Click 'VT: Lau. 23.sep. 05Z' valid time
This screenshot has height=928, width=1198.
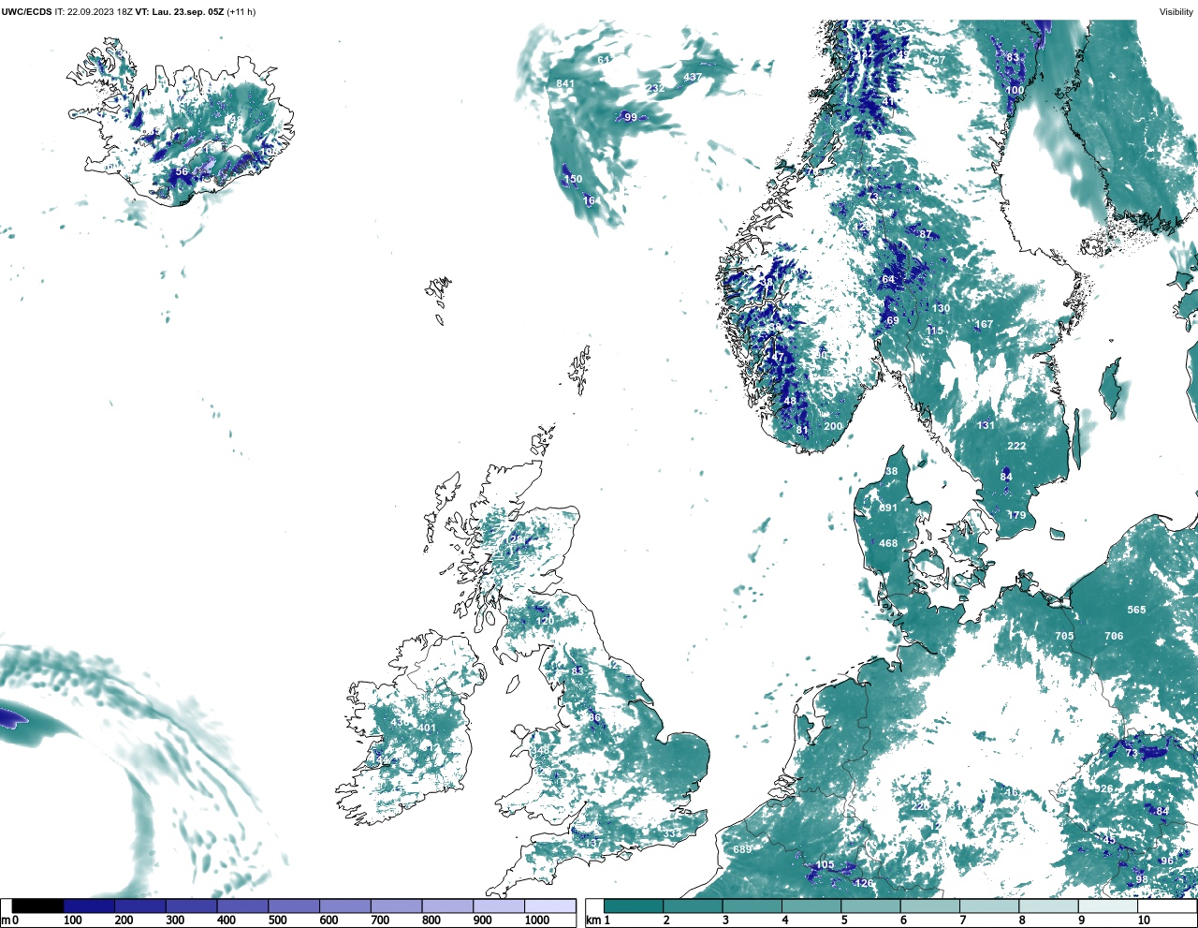180,12
